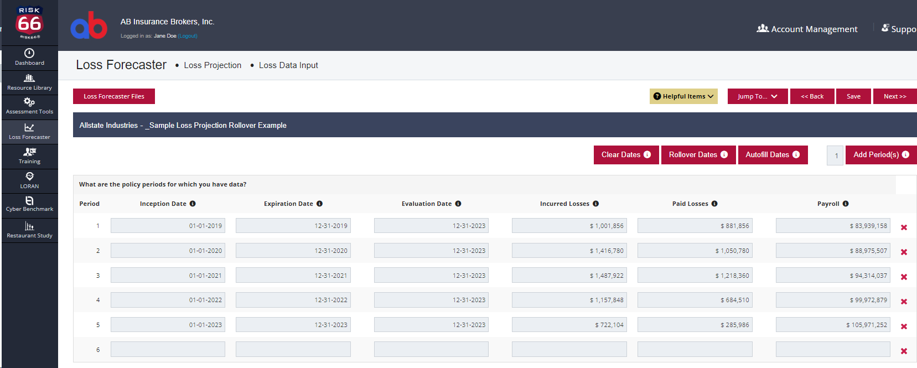Open Training in sidebar

[29, 156]
